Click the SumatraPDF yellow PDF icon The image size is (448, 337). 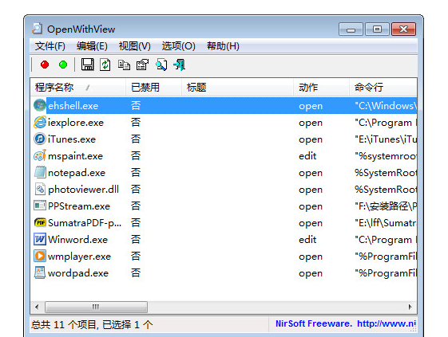[x=40, y=222]
